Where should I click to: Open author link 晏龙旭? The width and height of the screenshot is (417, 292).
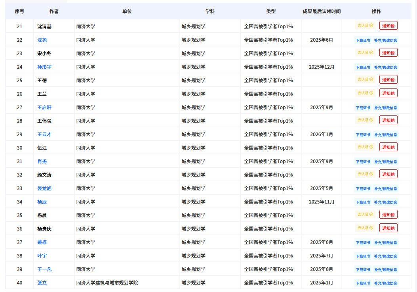tap(44, 188)
